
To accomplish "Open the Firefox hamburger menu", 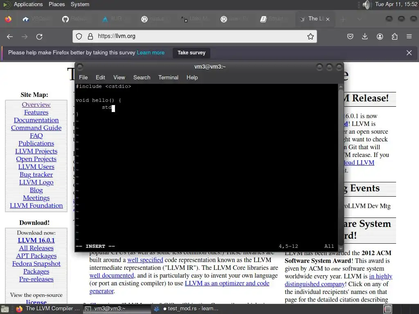I will click(x=409, y=36).
